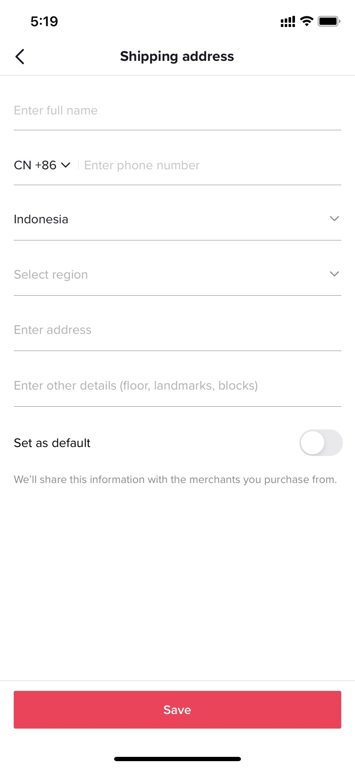Tap the Shipping address page title
The image size is (355, 768).
(177, 57)
